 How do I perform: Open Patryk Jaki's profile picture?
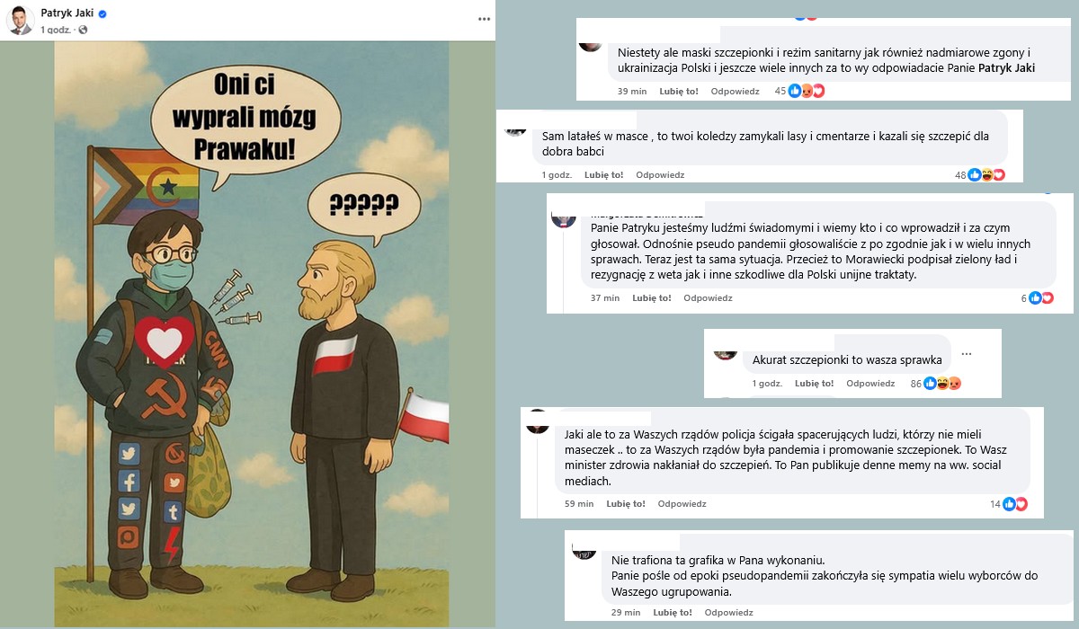(x=20, y=20)
